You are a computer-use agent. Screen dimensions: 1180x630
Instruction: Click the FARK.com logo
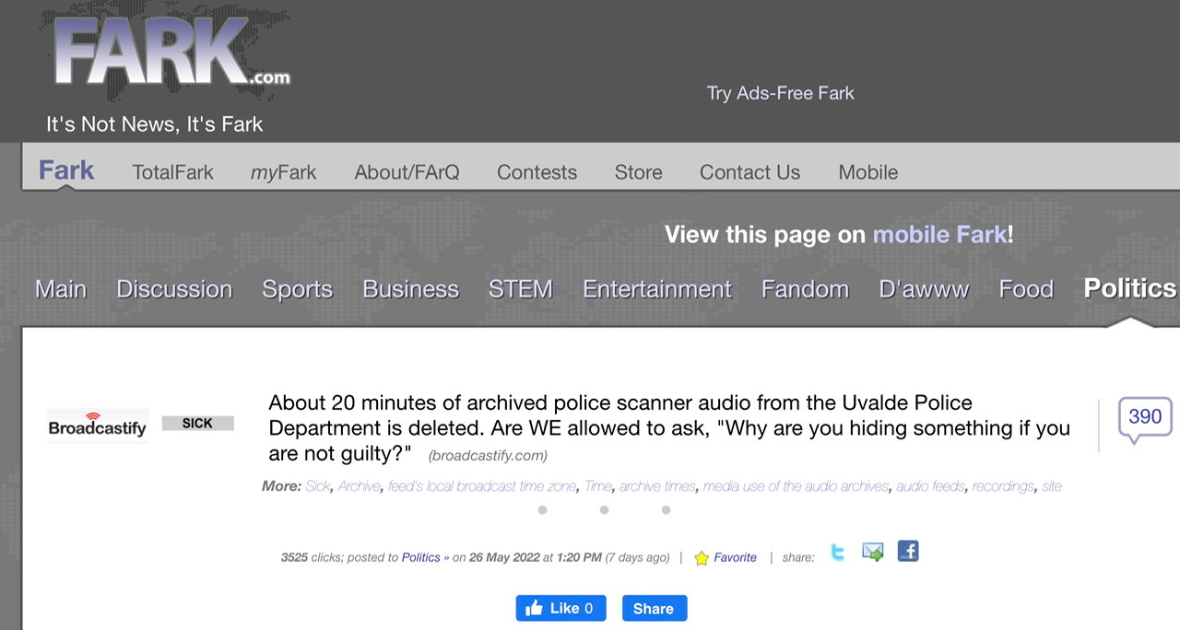[x=171, y=54]
